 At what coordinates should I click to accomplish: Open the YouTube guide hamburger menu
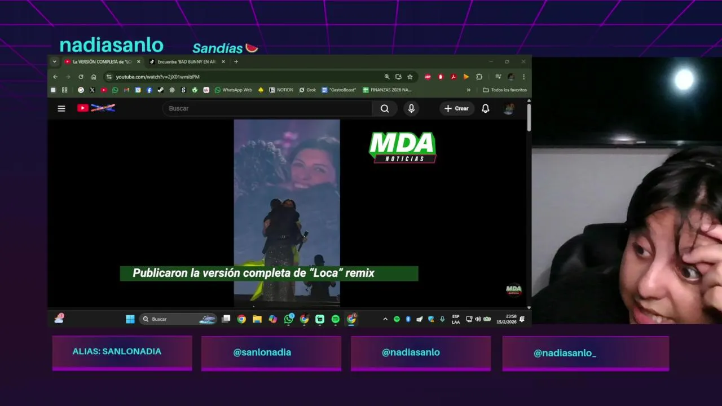click(x=61, y=108)
